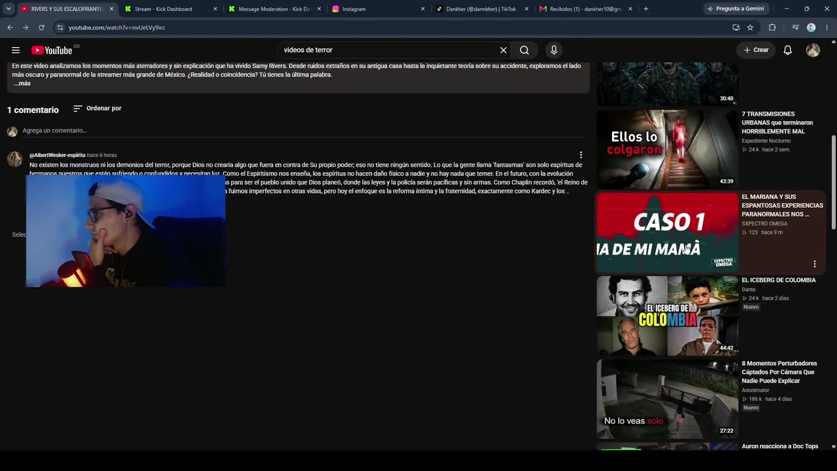Open the SXPECTRO OMEGA channel name
This screenshot has width=837, height=471.
(764, 224)
